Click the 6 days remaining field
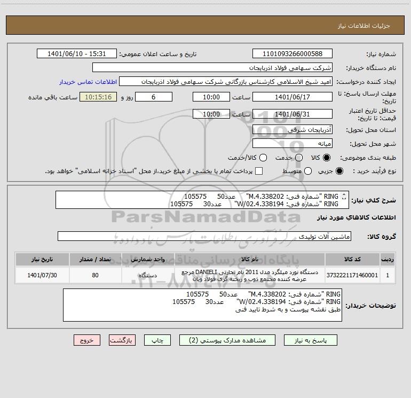 pyautogui.click(x=154, y=97)
